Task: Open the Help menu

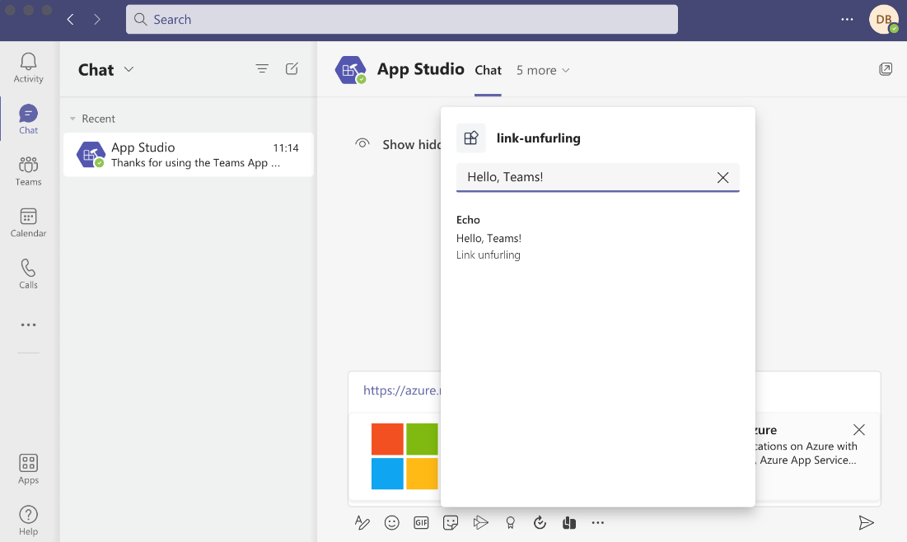Action: (x=28, y=521)
